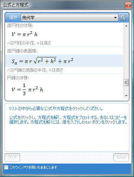Click the search magnifier icon beside dropdown
This screenshot has height=177, width=134.
point(123,17)
